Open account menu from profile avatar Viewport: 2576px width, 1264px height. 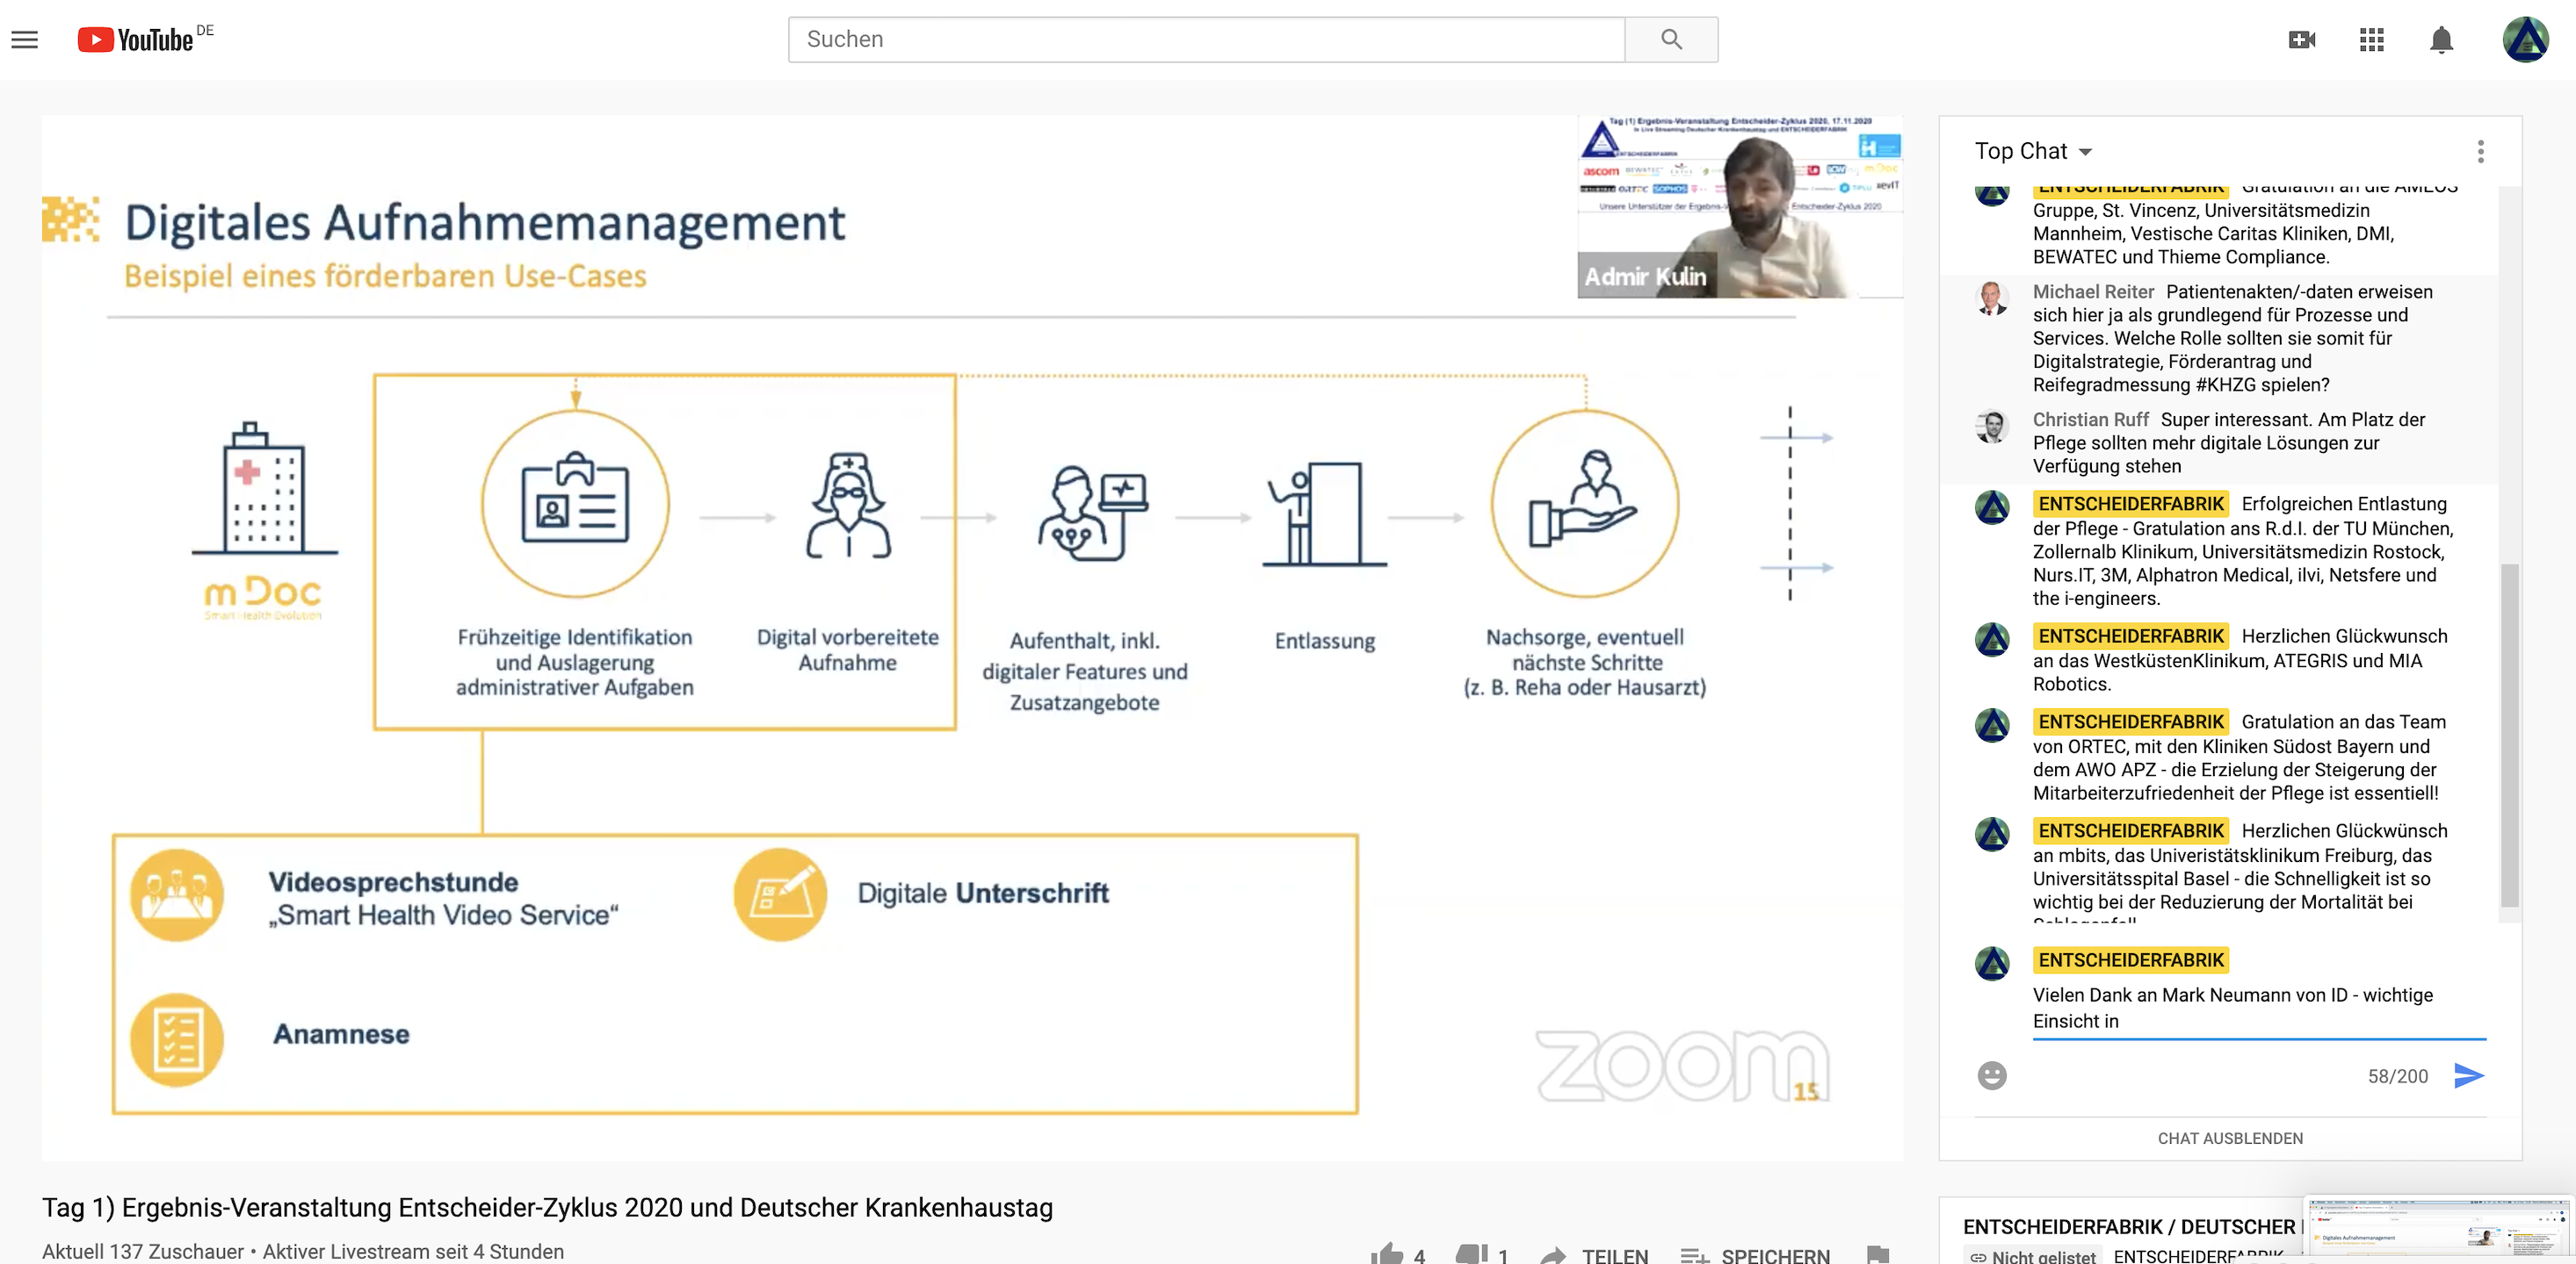(2525, 39)
